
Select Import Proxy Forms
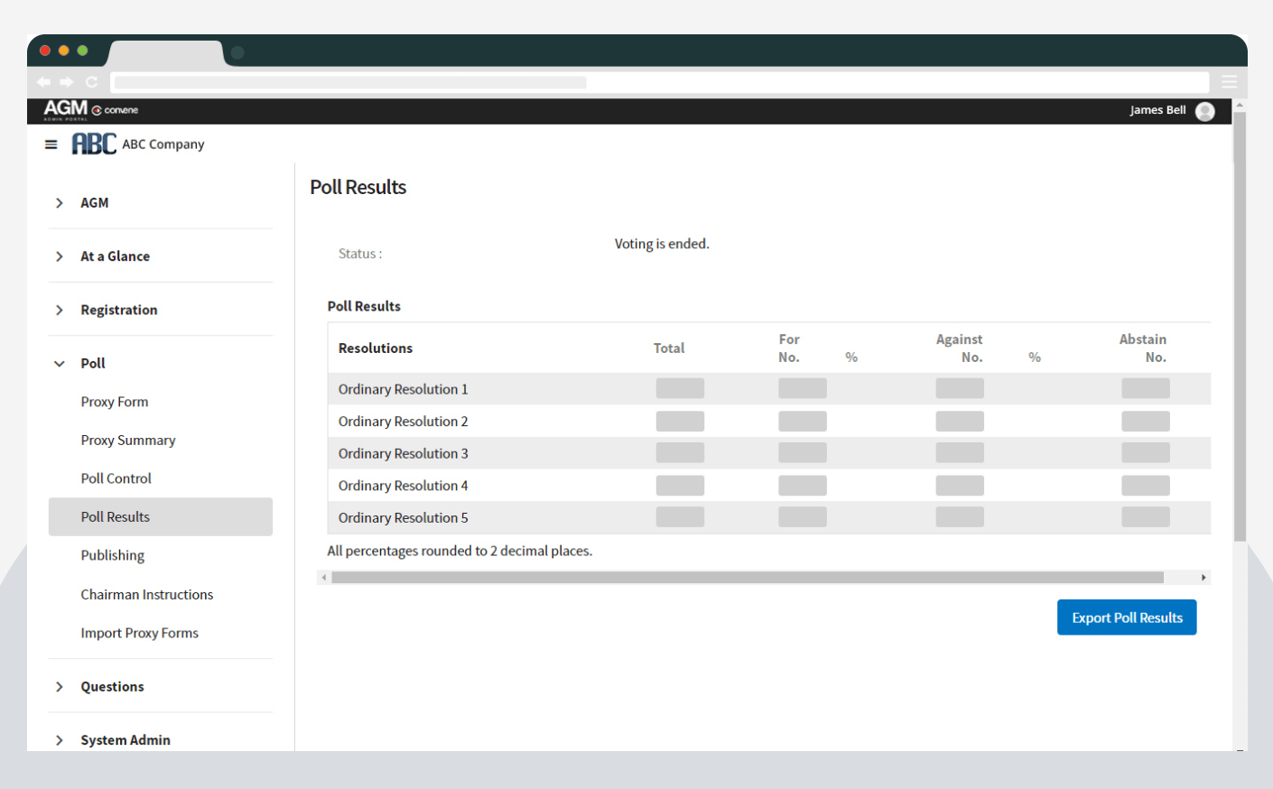(x=139, y=633)
